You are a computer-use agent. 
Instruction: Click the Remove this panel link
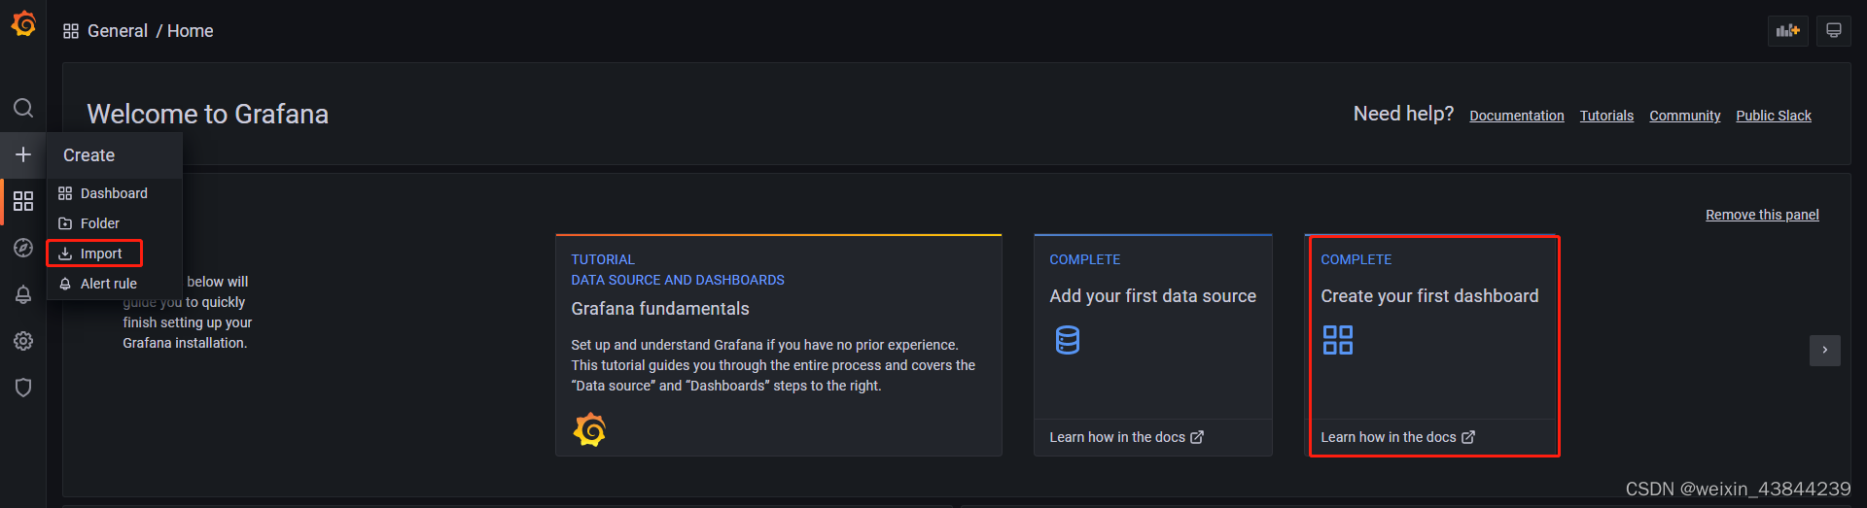tap(1761, 215)
